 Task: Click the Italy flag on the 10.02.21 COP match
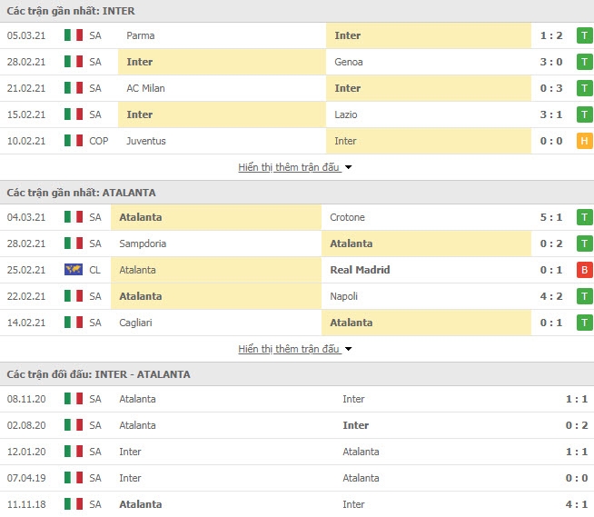[x=74, y=141]
